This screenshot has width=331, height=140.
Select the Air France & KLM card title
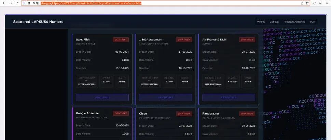(214, 39)
